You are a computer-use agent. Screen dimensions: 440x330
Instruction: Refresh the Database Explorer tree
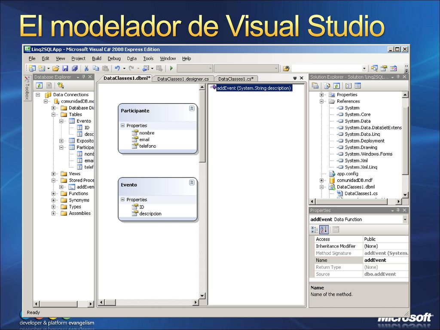[39, 86]
